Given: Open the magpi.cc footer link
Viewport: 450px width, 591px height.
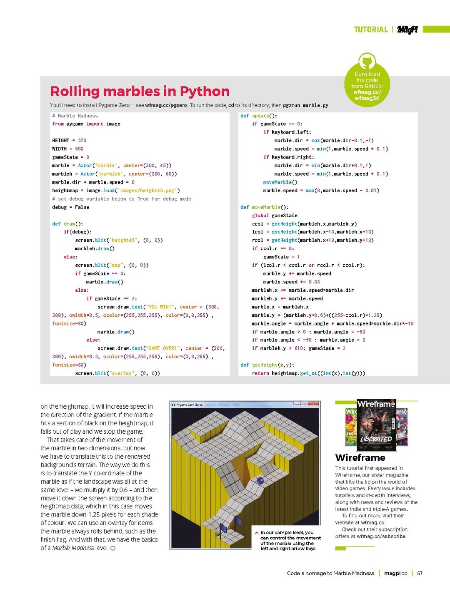Looking at the screenshot, I should click(x=395, y=574).
